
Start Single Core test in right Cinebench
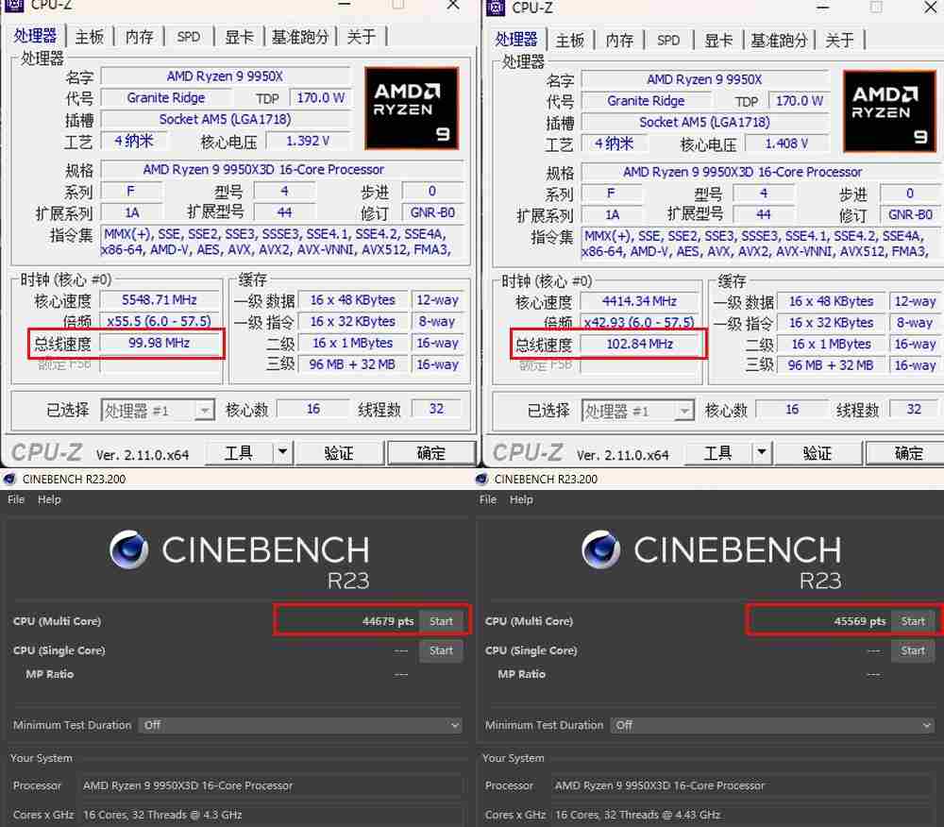[913, 650]
